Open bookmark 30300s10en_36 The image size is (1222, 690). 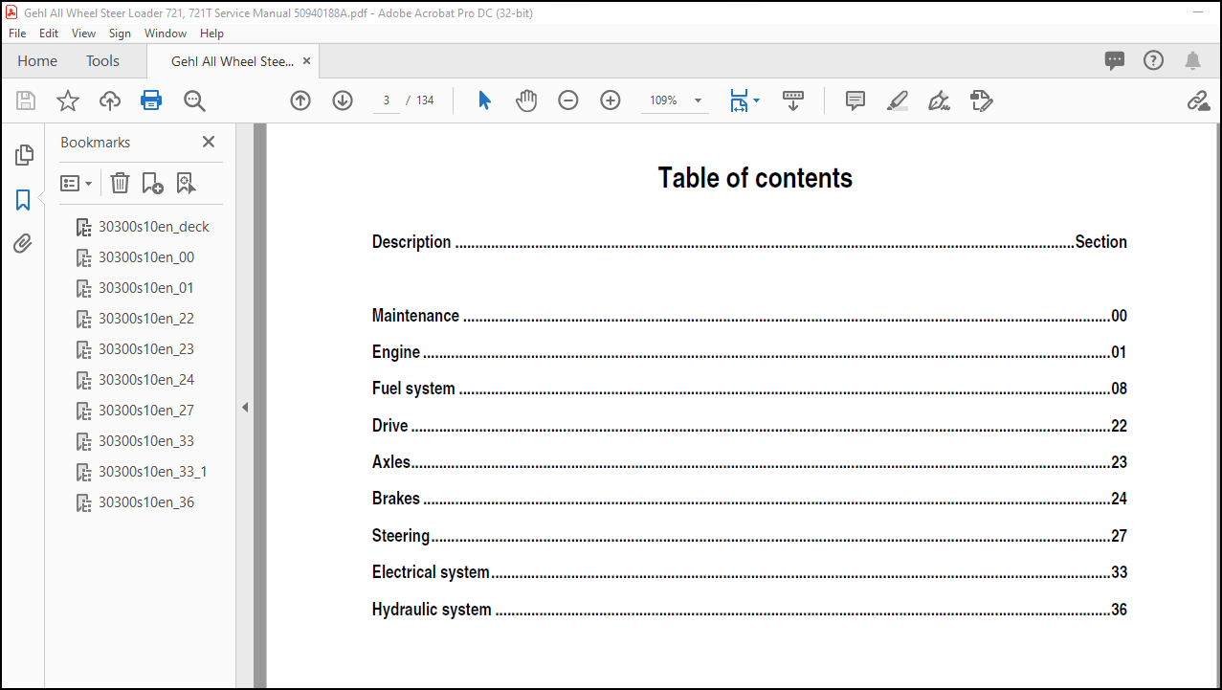145,502
